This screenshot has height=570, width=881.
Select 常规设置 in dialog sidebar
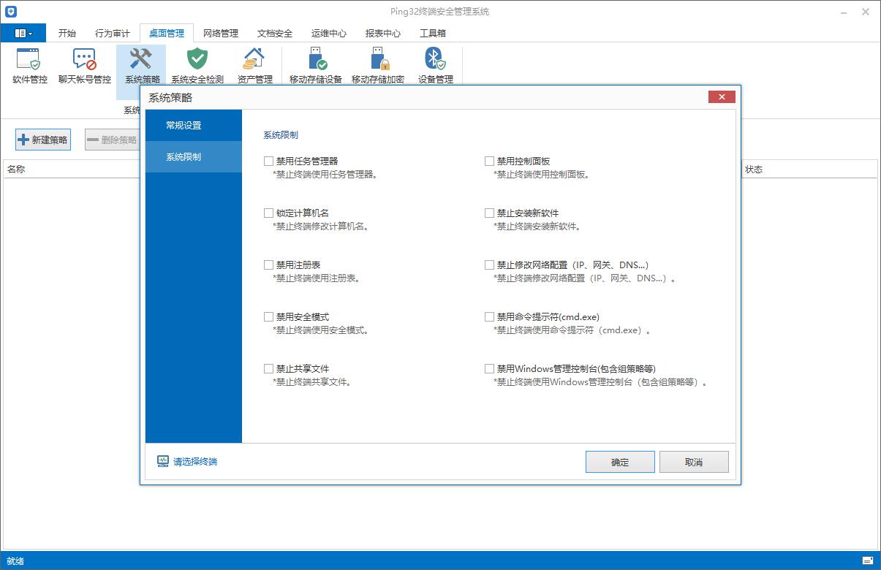194,126
